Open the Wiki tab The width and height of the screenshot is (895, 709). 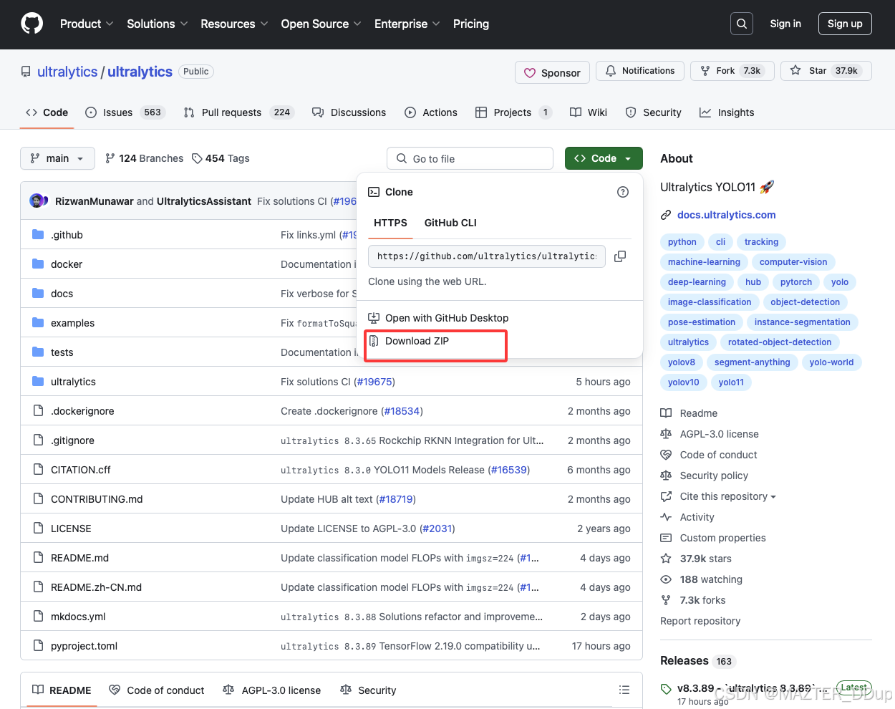click(589, 112)
